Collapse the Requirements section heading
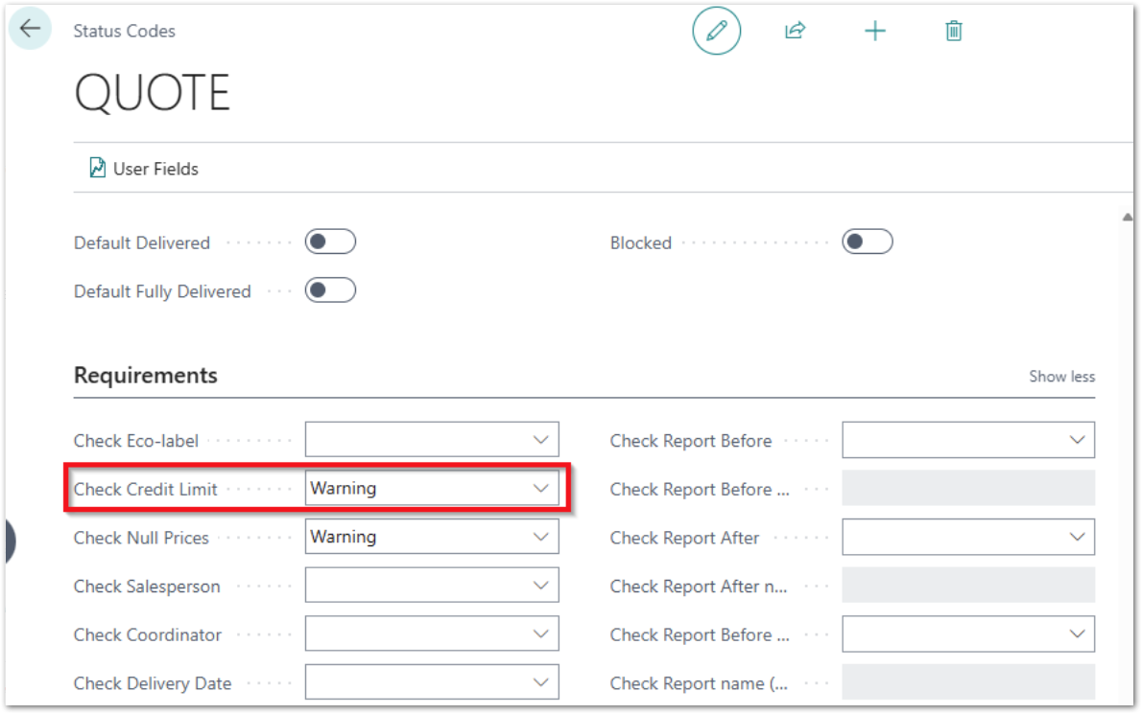The image size is (1142, 714). pyautogui.click(x=146, y=376)
